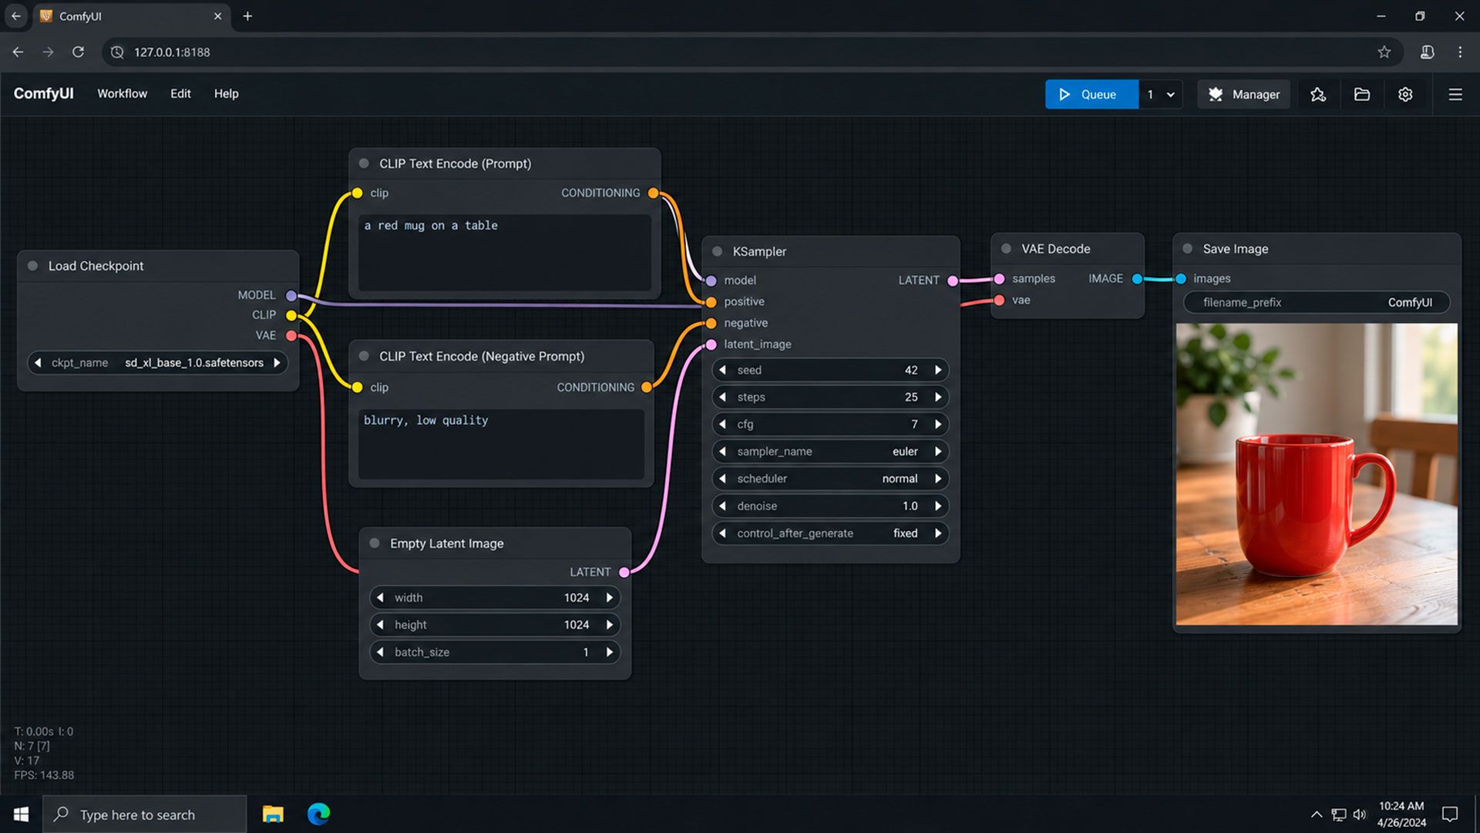Collapse the Save Image node via its dot
This screenshot has width=1480, height=833.
(1188, 249)
